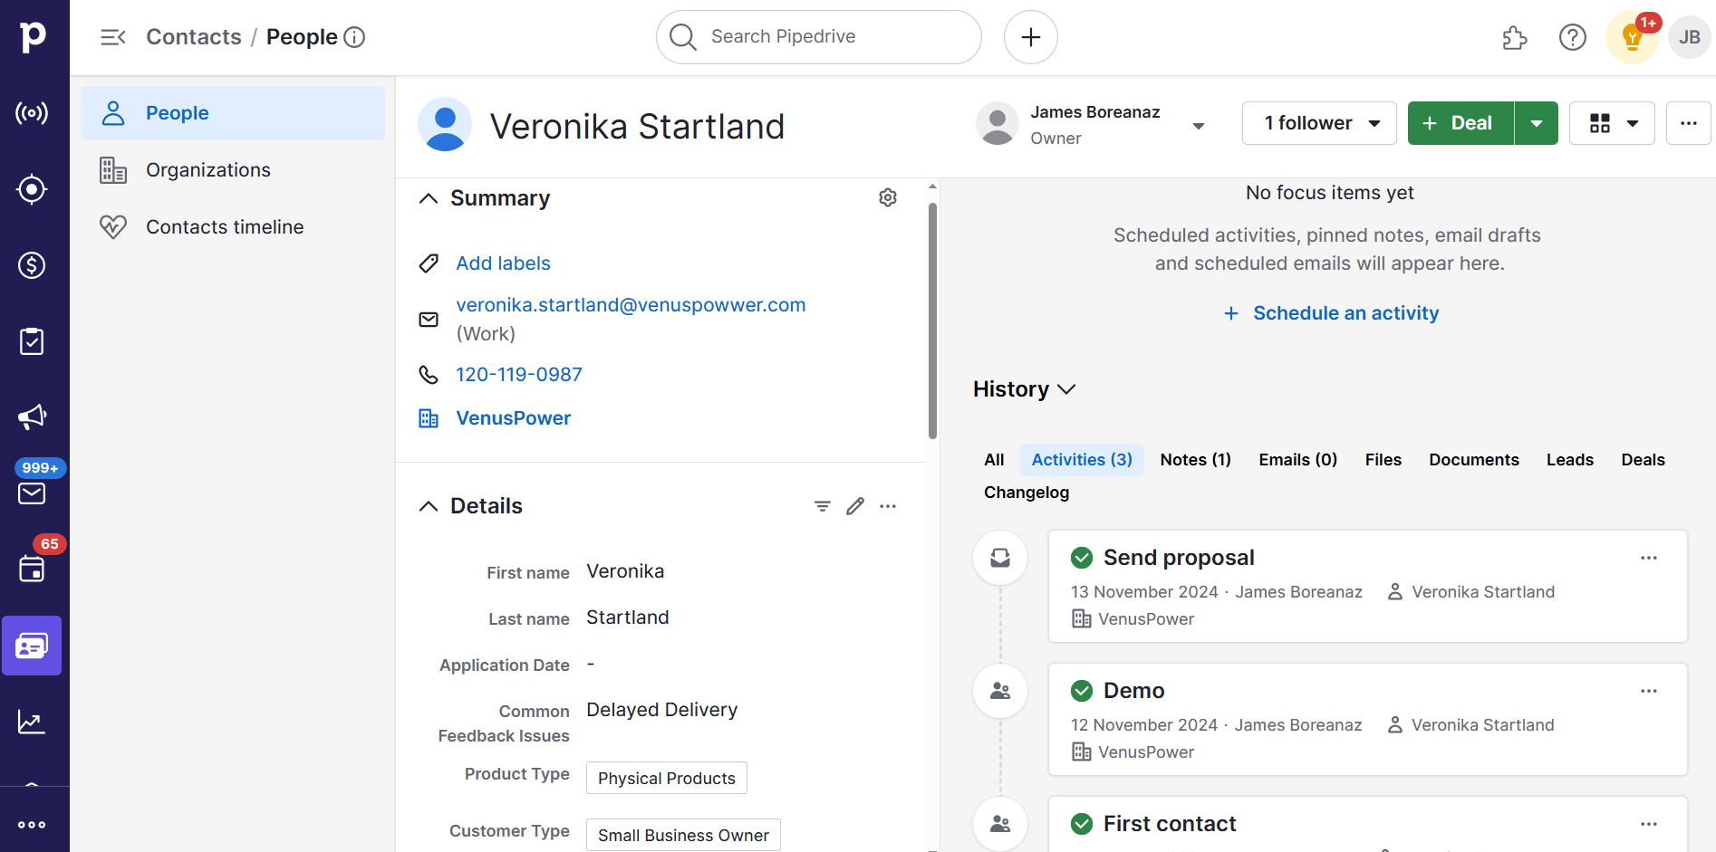Screen dimensions: 1716x852
Task: Toggle the First contact activity checkmark
Action: [1081, 824]
